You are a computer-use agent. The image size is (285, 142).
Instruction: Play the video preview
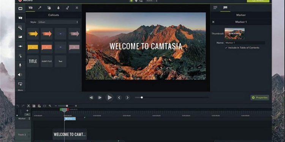[x=109, y=98]
